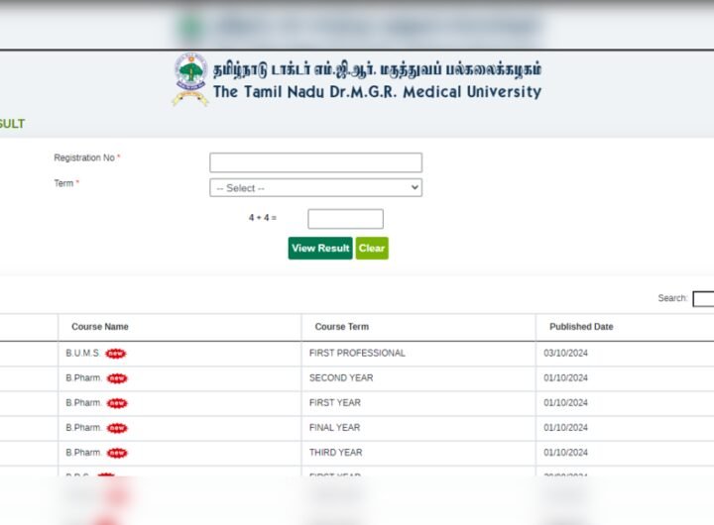This screenshot has height=525, width=714.
Task: Click date 01/10/2024 in SECOND YEAR row
Action: point(565,378)
